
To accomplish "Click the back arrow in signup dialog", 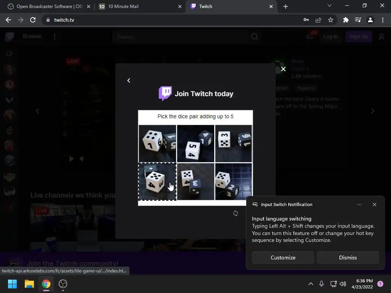I will click(129, 80).
